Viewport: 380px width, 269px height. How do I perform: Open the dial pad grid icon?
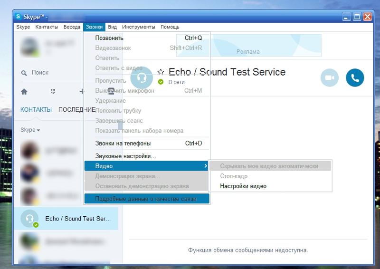[x=53, y=91]
